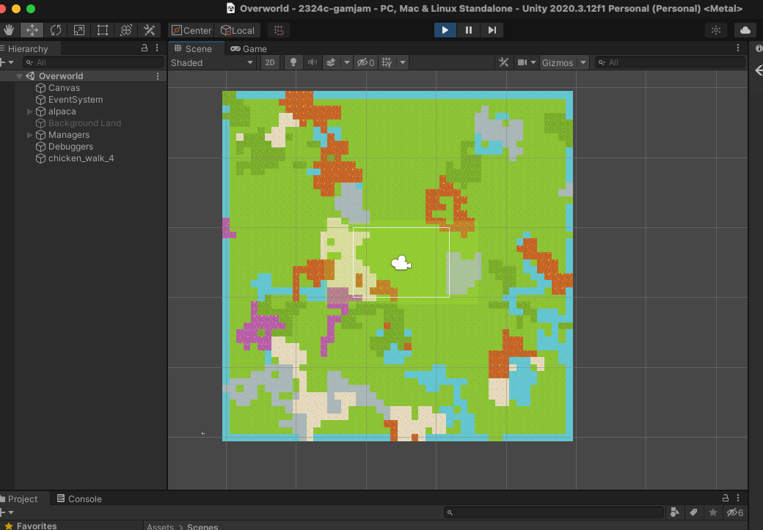Pause the running game
Screen dimensions: 763x530
click(468, 30)
